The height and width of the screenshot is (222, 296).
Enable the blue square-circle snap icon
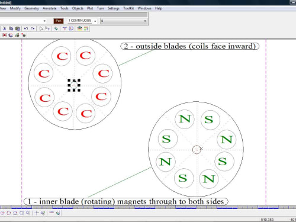(x=15, y=213)
